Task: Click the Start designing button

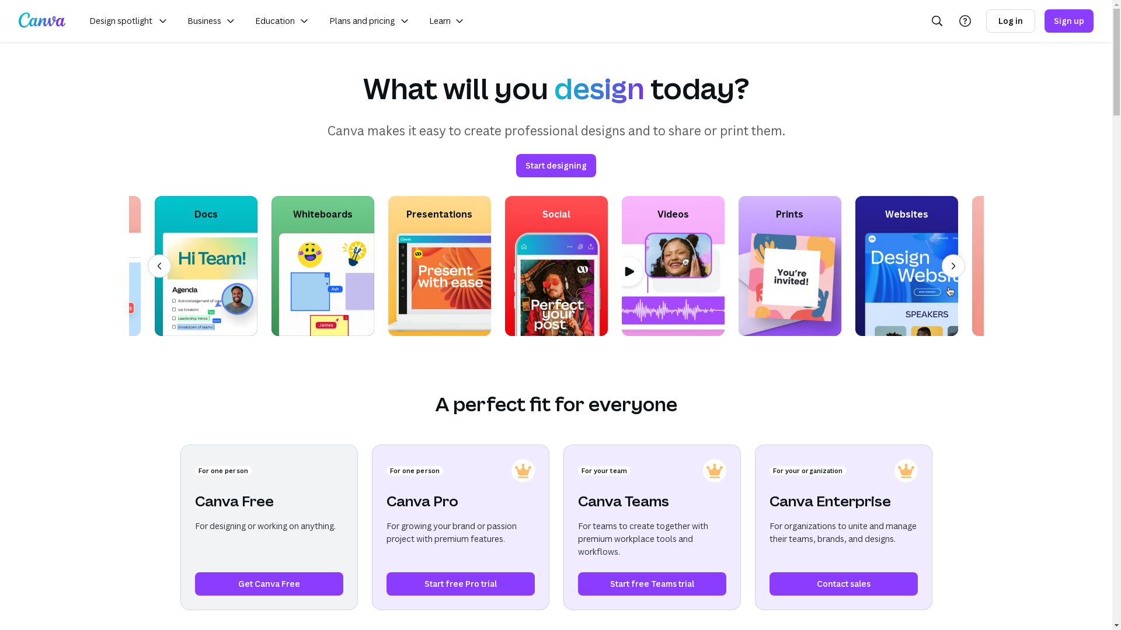Action: click(556, 166)
